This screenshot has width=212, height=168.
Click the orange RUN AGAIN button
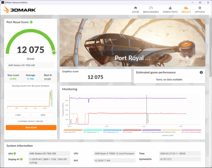(31, 127)
